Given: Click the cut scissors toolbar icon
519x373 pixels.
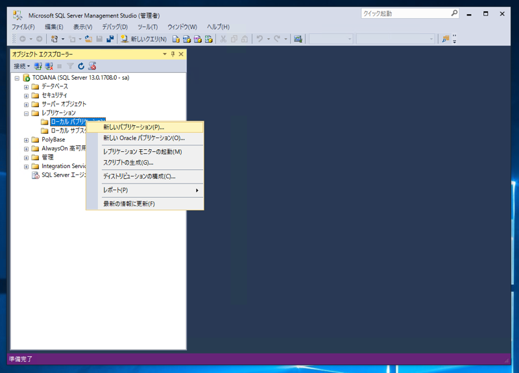Looking at the screenshot, I should [223, 39].
